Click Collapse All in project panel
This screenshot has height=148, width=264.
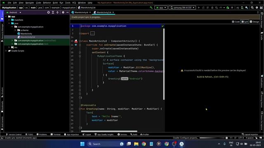(57, 12)
